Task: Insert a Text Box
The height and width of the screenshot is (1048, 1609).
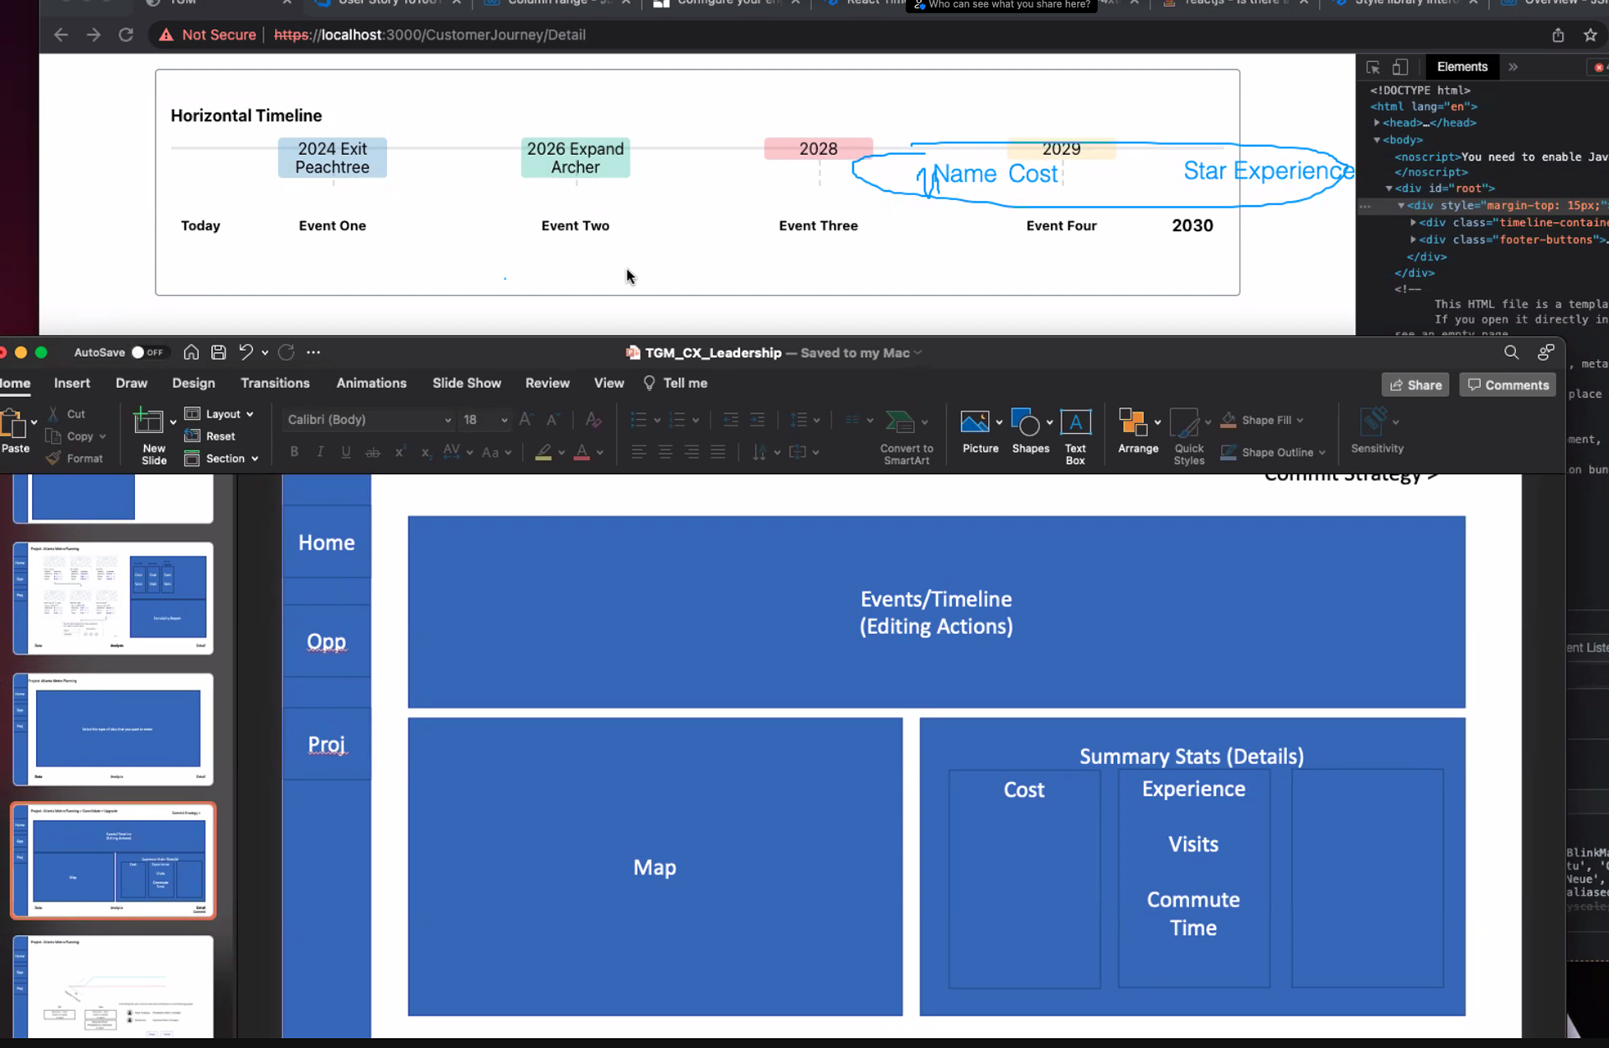Action: coord(1075,436)
